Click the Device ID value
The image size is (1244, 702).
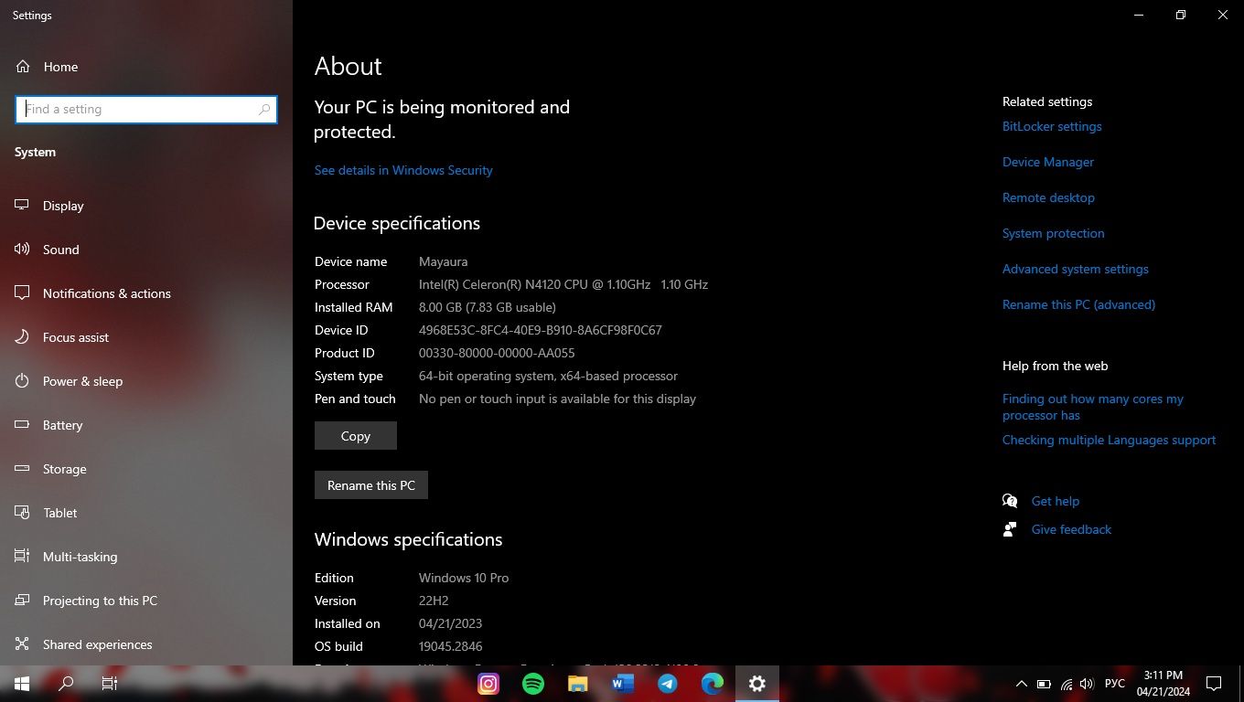[x=541, y=330]
